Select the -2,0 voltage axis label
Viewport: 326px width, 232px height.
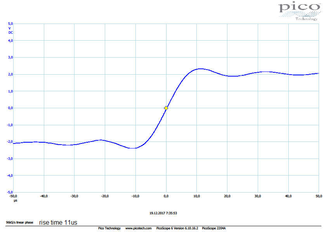(10, 142)
